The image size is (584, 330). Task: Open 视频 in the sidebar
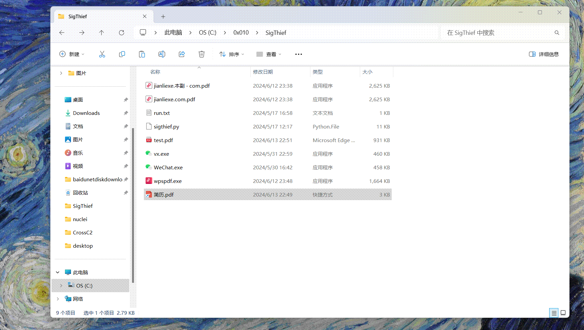click(78, 166)
